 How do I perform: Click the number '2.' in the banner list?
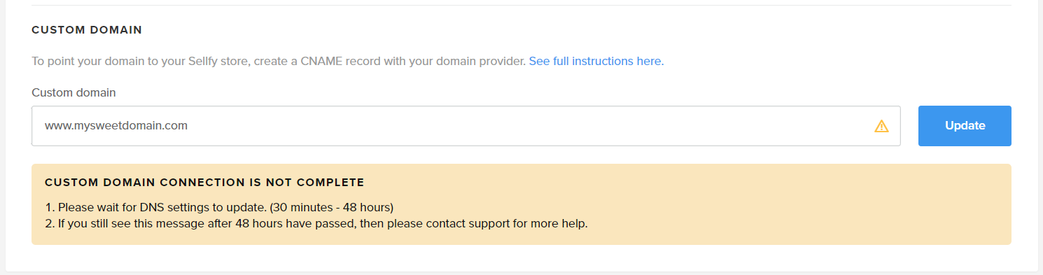coord(50,224)
